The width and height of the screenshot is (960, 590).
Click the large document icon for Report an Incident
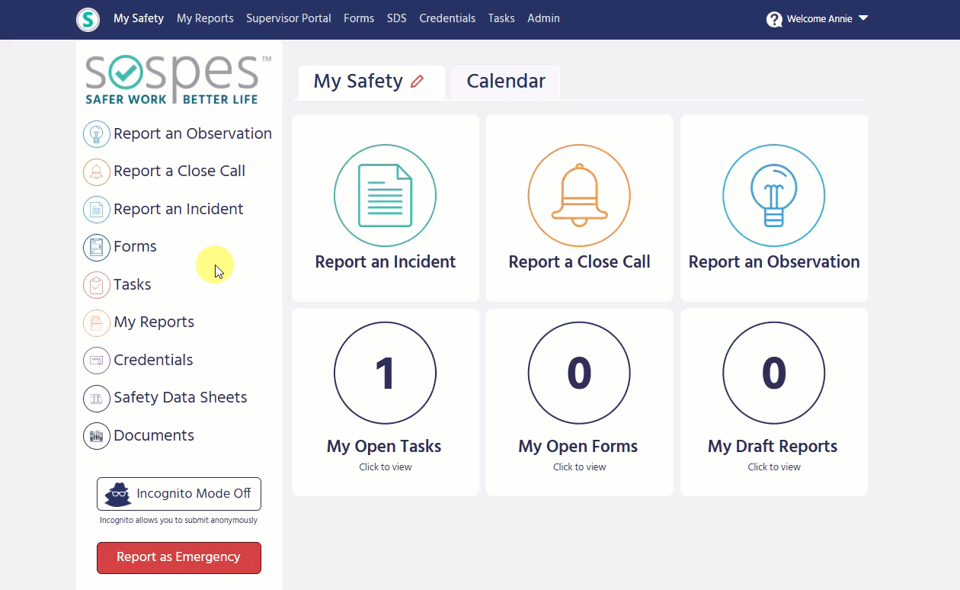(385, 195)
